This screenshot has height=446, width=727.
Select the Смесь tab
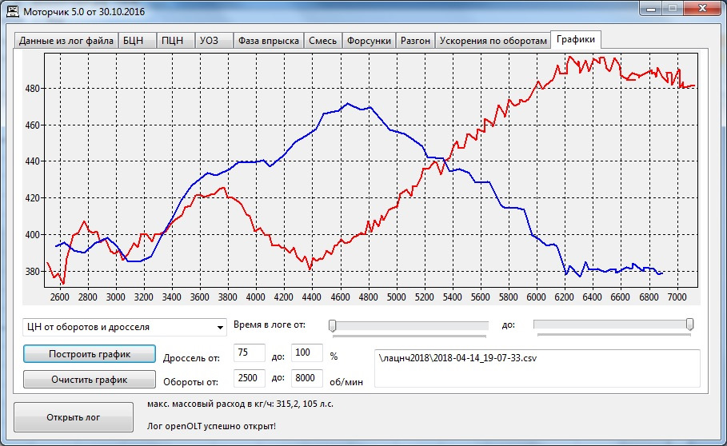[322, 41]
